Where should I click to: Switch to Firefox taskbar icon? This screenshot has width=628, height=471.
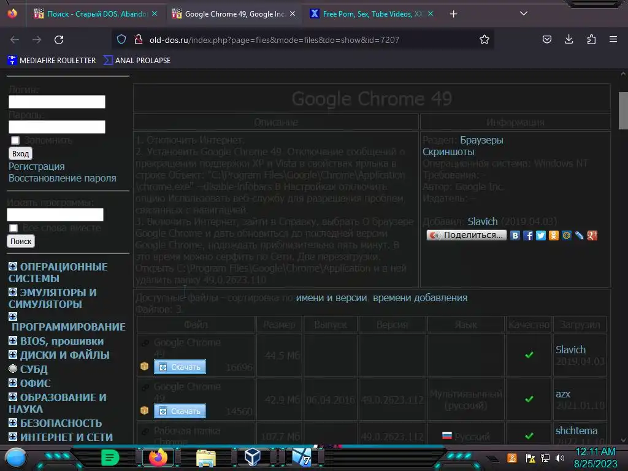158,458
